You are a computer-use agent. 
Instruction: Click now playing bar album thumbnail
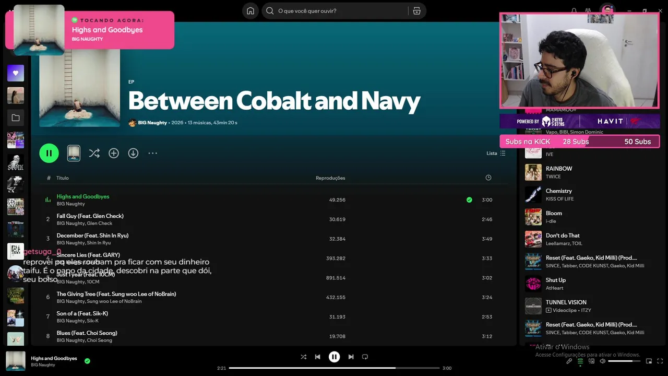(16, 361)
